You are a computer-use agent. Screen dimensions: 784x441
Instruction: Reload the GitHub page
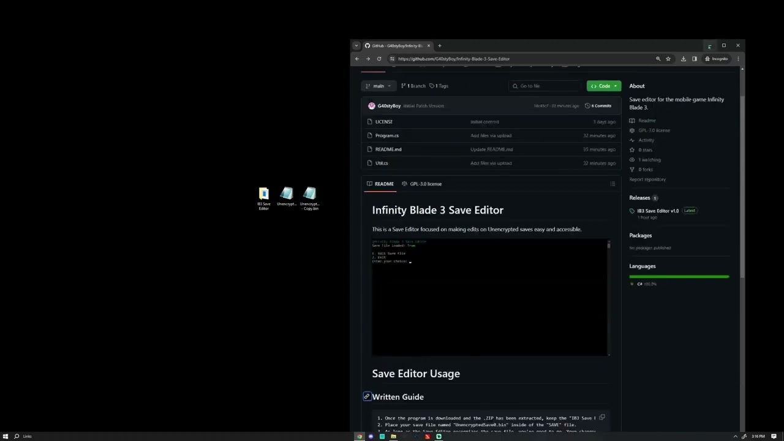(x=379, y=59)
